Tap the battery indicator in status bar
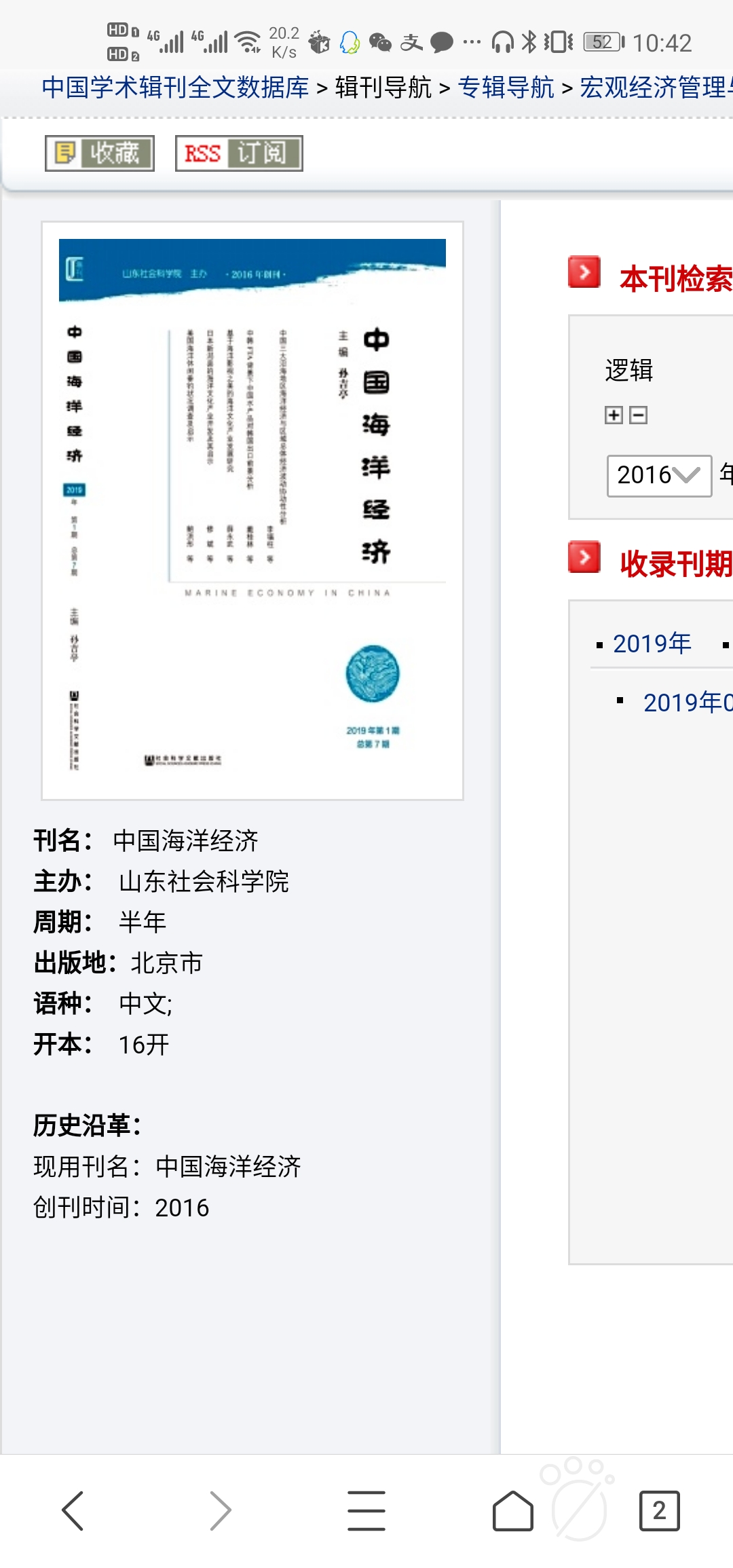This screenshot has height=1568, width=733. (x=604, y=42)
